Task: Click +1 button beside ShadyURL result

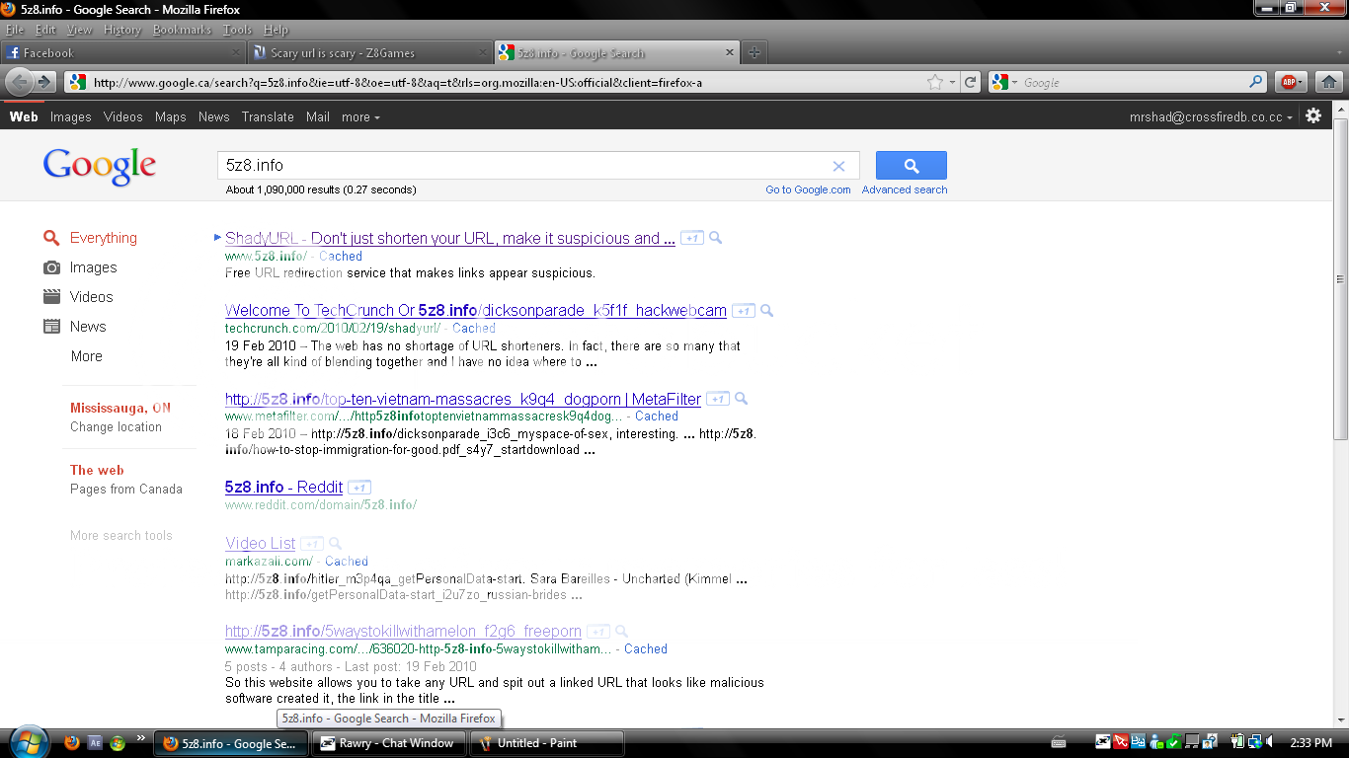Action: click(691, 238)
